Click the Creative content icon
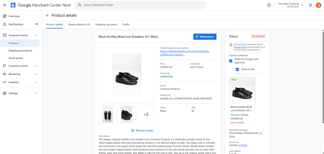324x154 pixels. tap(4, 66)
